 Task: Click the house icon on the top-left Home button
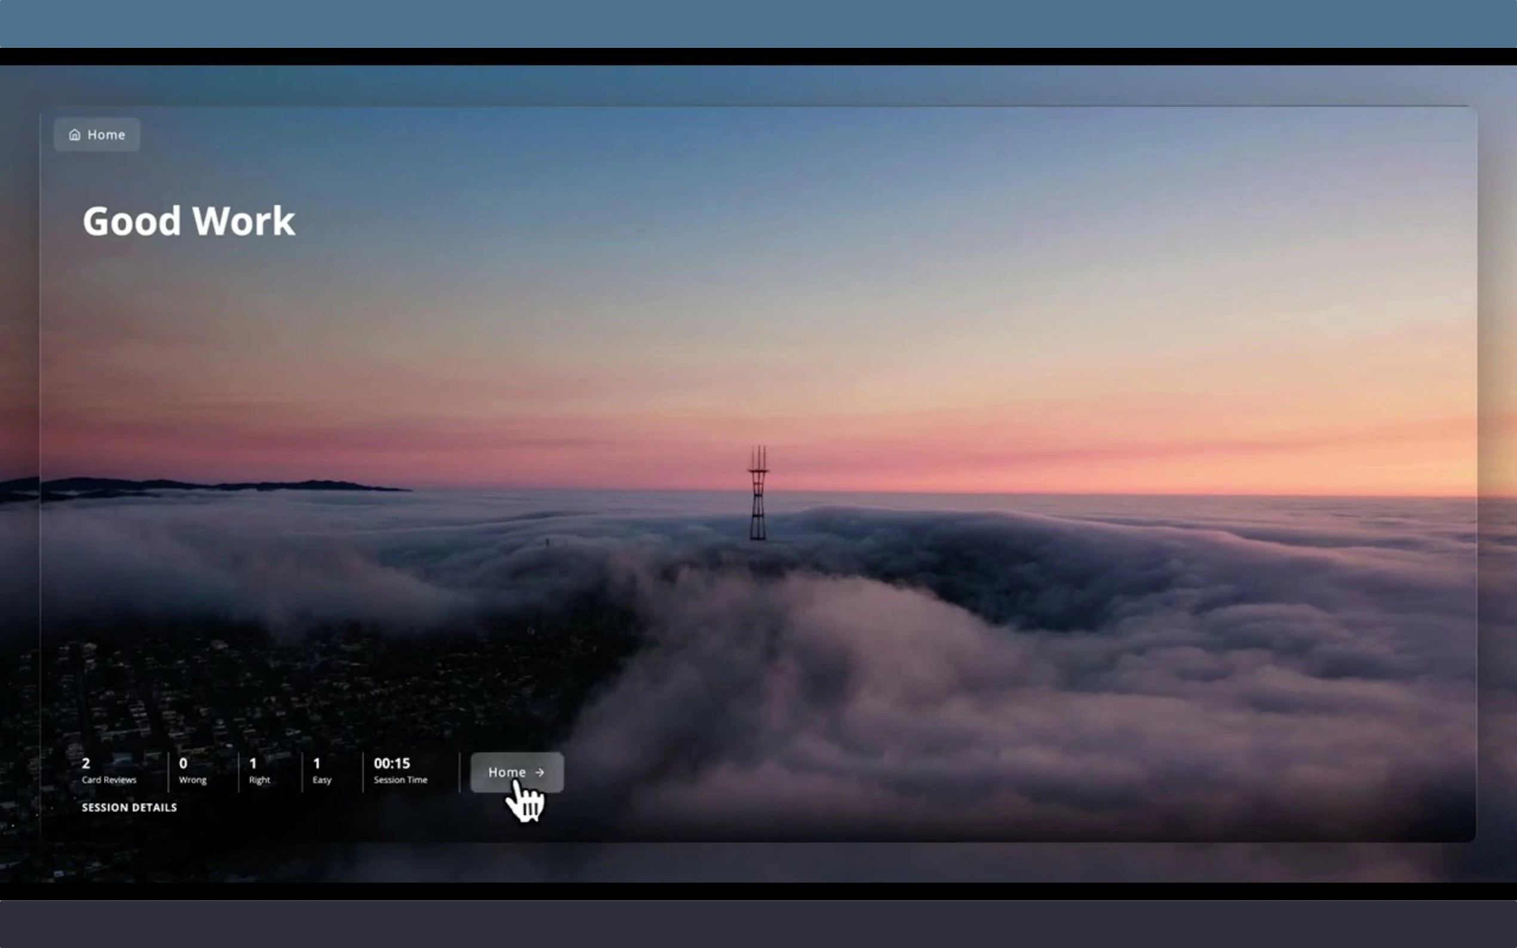point(75,134)
